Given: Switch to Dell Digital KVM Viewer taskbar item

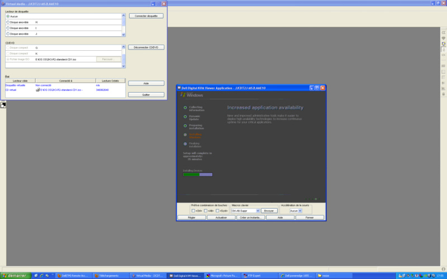Looking at the screenshot, I should tap(185, 276).
